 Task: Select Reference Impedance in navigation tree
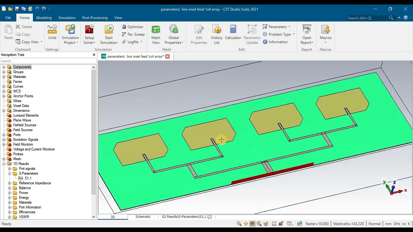[x=35, y=183]
